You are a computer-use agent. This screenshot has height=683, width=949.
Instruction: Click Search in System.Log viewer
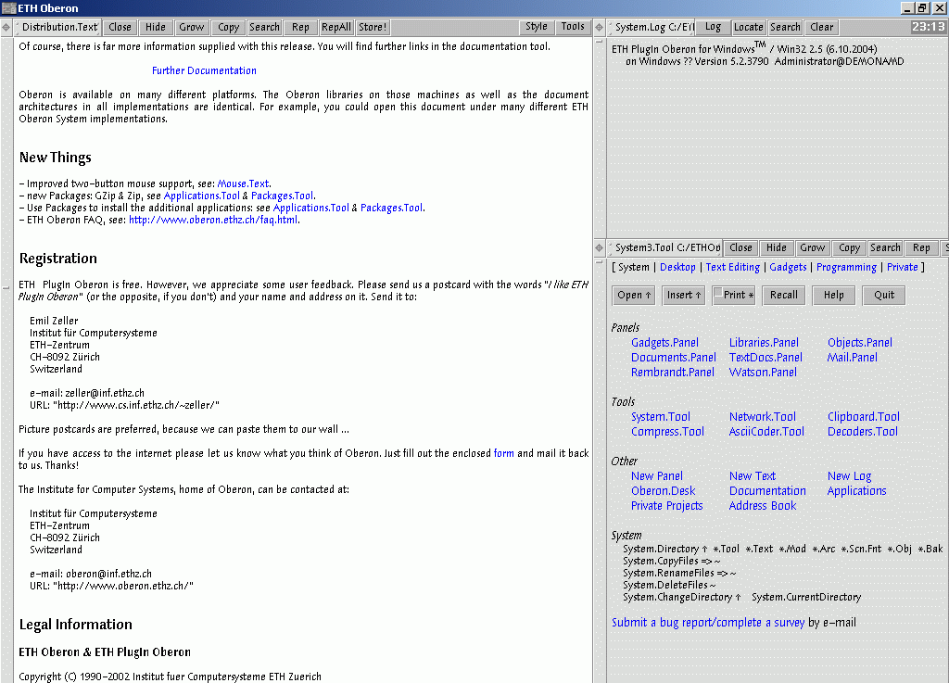point(785,27)
